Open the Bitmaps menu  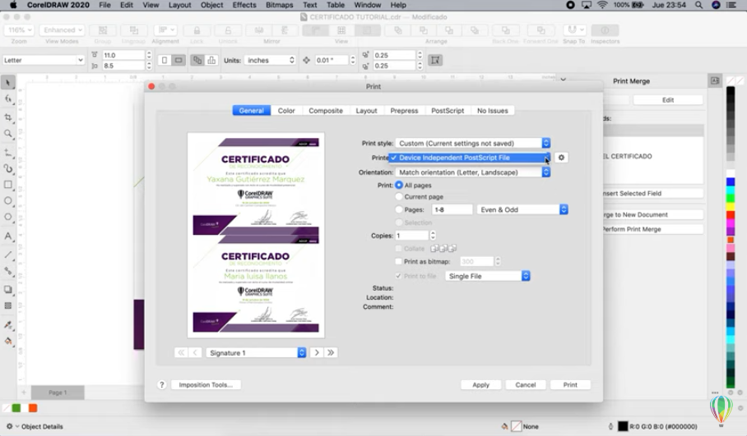point(279,5)
